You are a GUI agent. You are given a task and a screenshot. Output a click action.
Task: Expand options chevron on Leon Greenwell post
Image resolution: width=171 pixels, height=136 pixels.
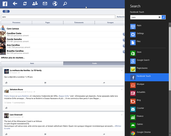click(x=122, y=115)
